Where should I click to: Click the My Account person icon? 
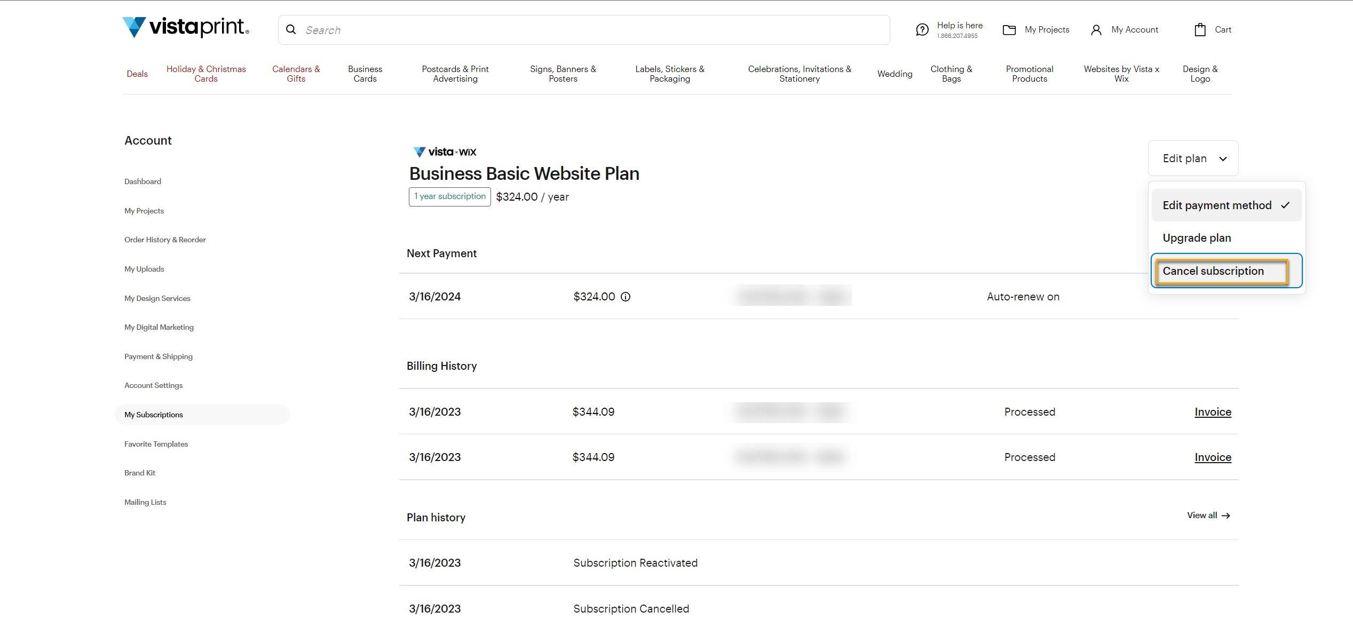[1096, 30]
